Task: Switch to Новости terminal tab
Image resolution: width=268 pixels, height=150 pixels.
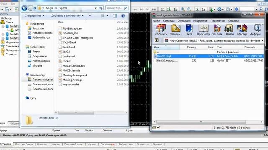Action: [x=42, y=144]
